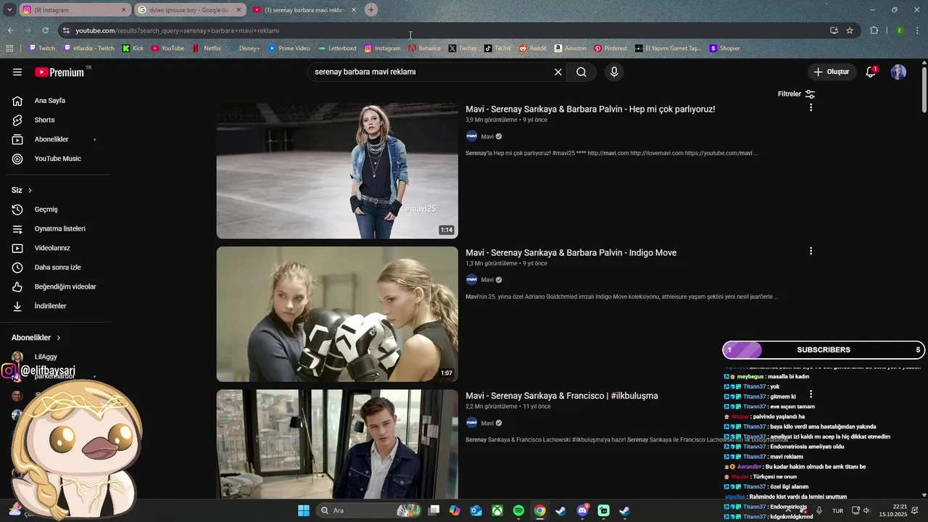Clear the search box with the X
Viewport: 928px width, 522px height.
[x=558, y=72]
